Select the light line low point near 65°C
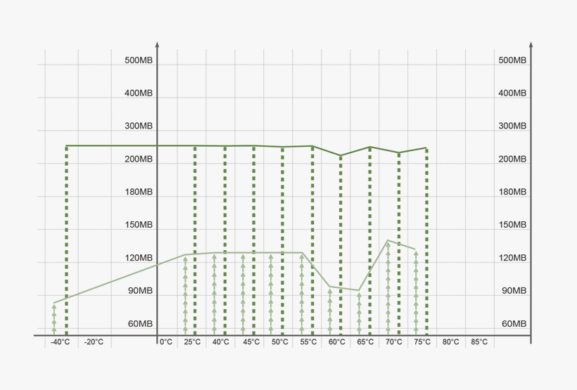This screenshot has height=390, width=577. [x=359, y=290]
